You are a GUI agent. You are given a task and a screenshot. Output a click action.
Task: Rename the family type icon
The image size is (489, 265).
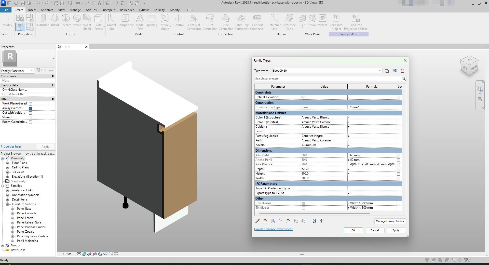coord(395,71)
